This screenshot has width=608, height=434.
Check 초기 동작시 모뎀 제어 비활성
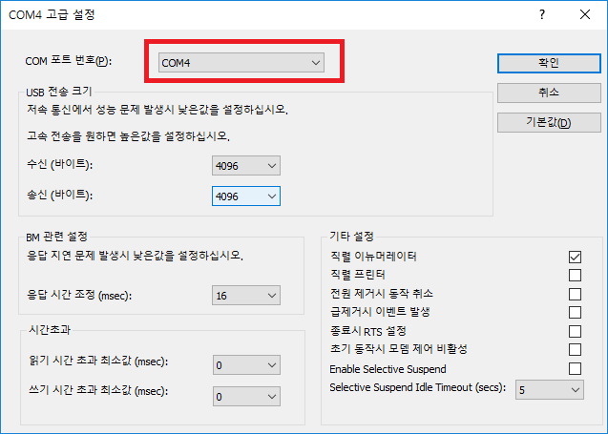coord(575,349)
